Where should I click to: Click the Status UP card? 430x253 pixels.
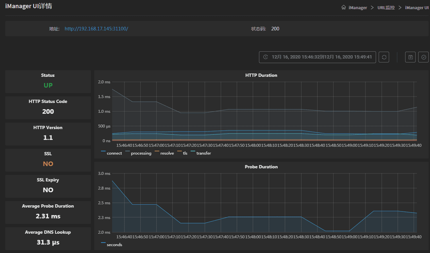48,81
